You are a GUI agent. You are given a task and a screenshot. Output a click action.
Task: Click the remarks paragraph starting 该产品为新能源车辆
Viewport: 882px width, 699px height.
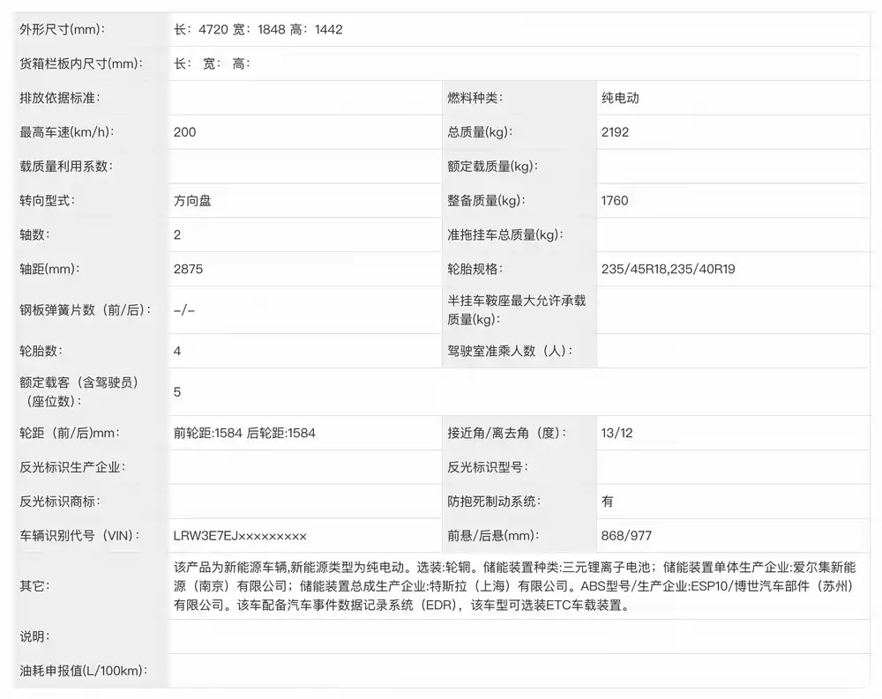[x=515, y=586]
